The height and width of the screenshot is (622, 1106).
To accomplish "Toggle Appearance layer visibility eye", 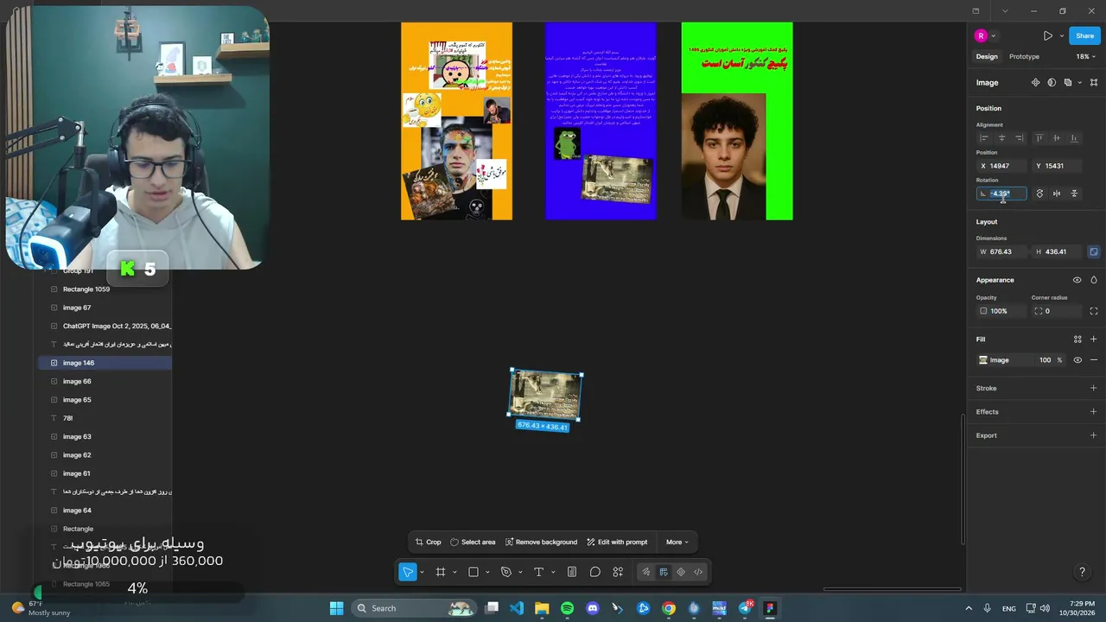I will (1077, 280).
